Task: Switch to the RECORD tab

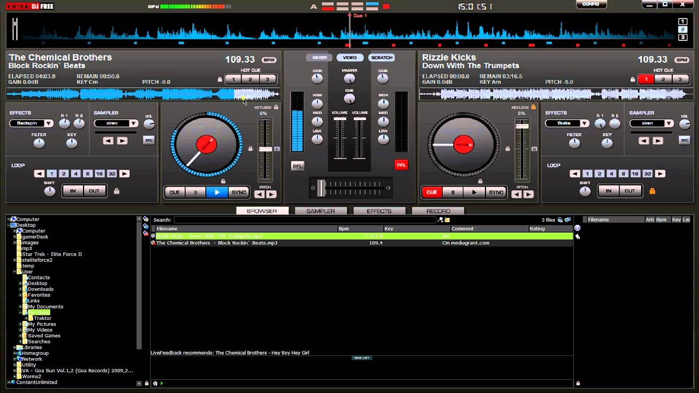Action: click(x=439, y=211)
